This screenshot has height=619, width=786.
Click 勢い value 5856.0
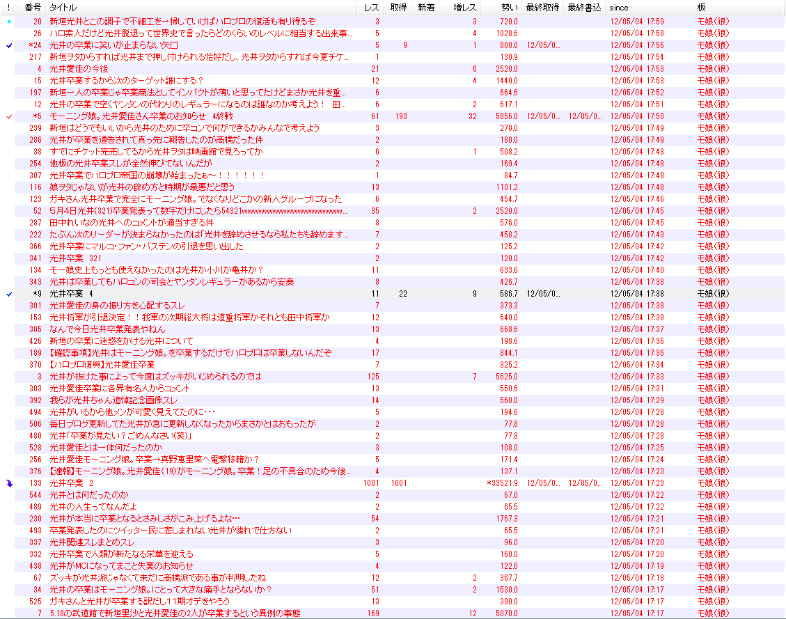507,116
